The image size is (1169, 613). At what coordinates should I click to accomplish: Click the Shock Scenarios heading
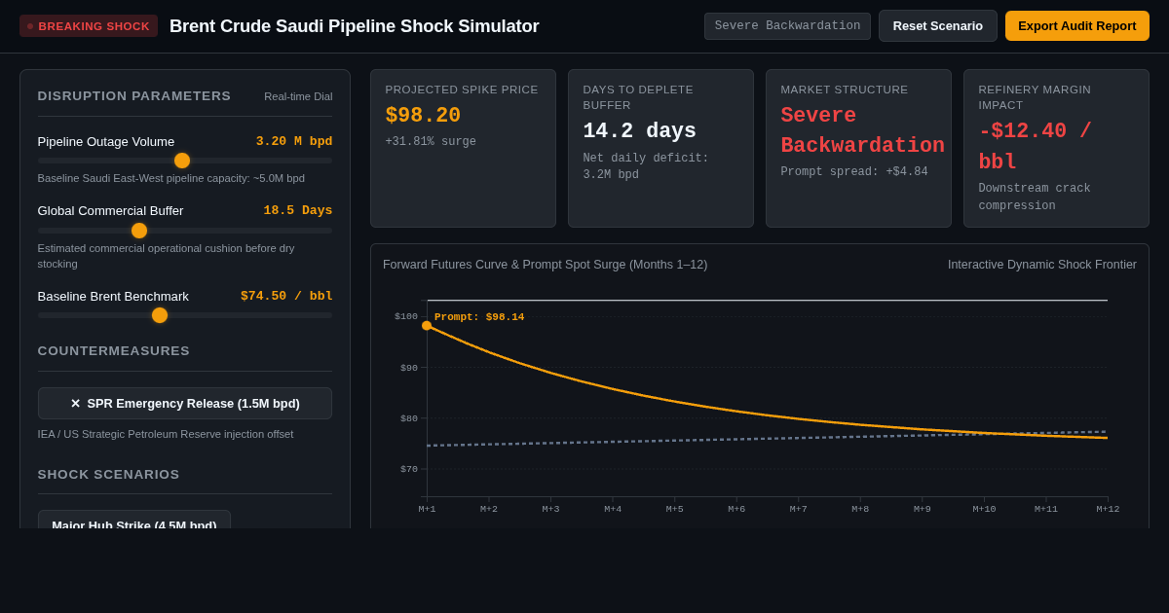click(109, 475)
